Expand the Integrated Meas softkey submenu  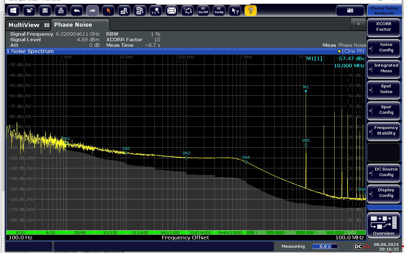(384, 68)
